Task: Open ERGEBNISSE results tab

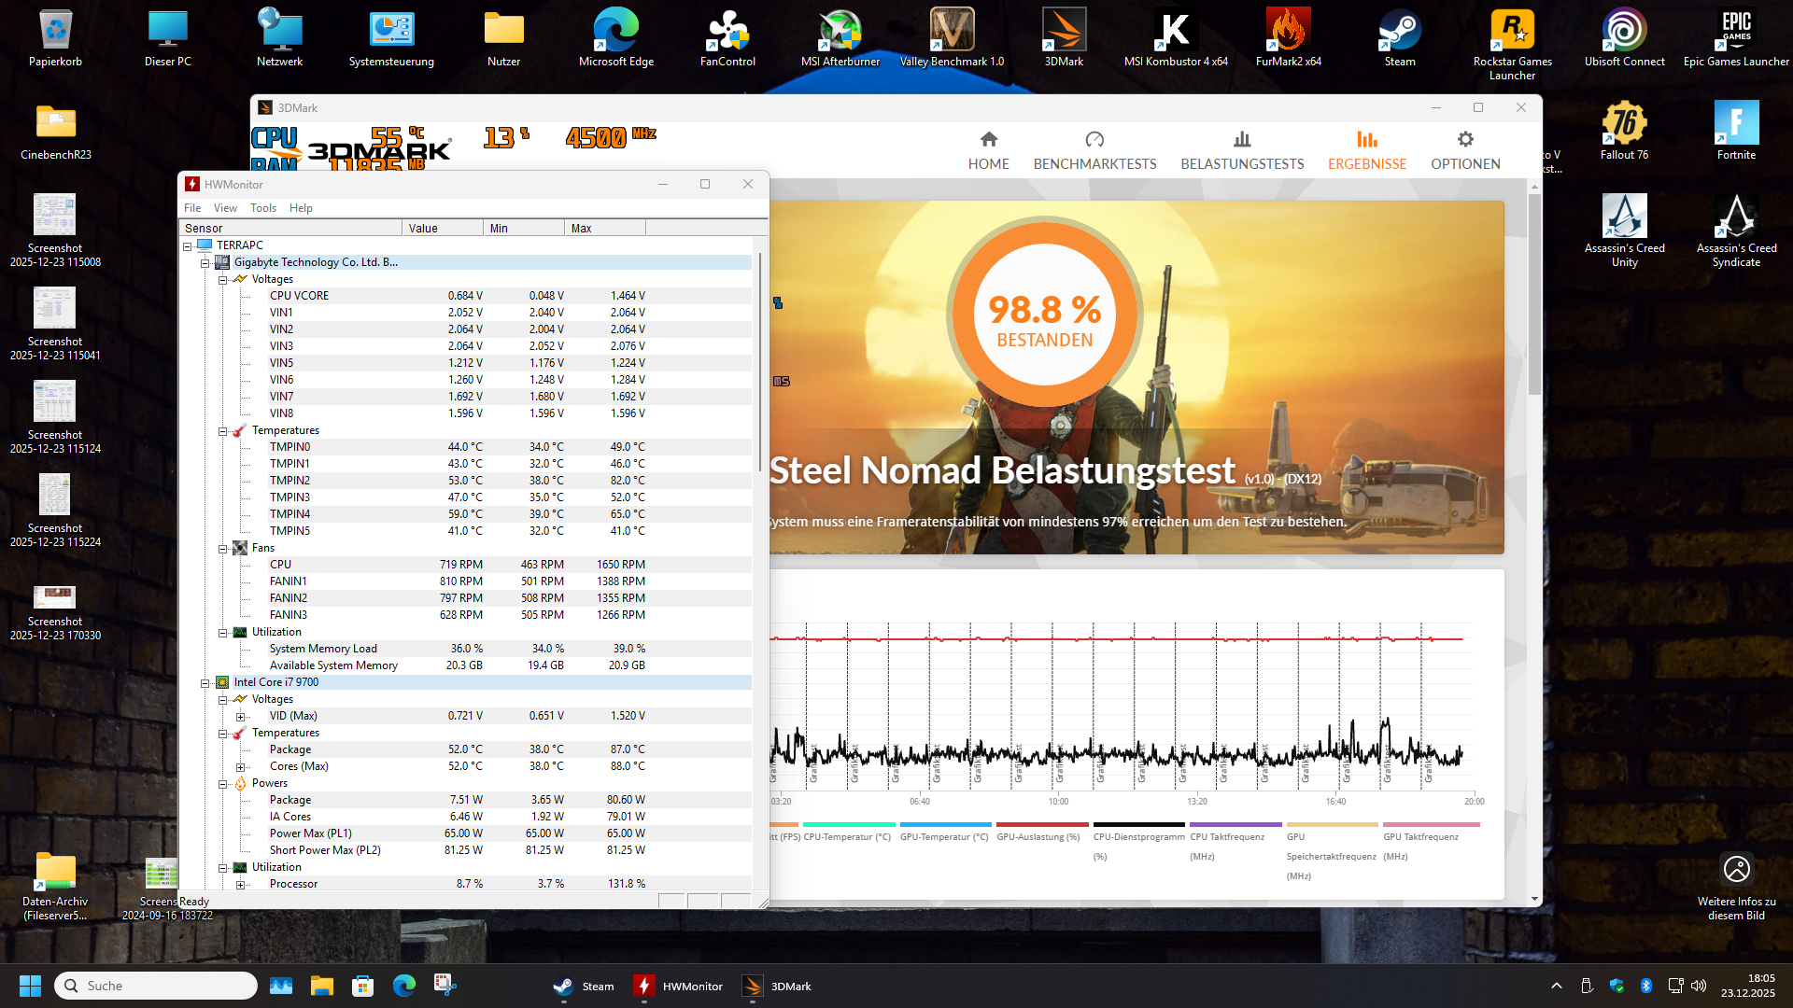Action: (1367, 151)
